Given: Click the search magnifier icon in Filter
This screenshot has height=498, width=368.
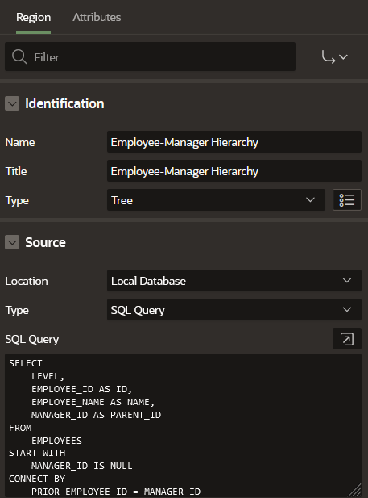Looking at the screenshot, I should (x=19, y=56).
